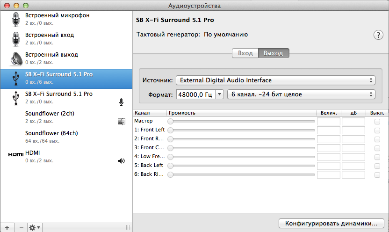Image resolution: width=389 pixels, height=232 pixels.
Task: Toggle the Master channel mute checkbox
Action: (377, 122)
